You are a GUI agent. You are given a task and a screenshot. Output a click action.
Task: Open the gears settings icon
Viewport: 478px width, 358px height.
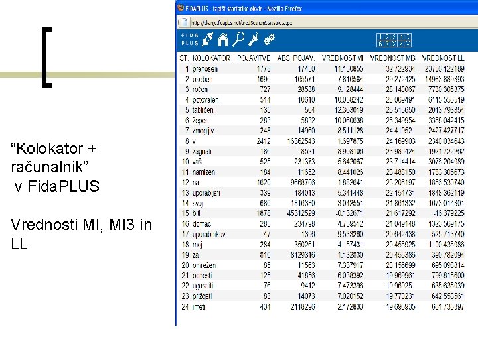[269, 40]
